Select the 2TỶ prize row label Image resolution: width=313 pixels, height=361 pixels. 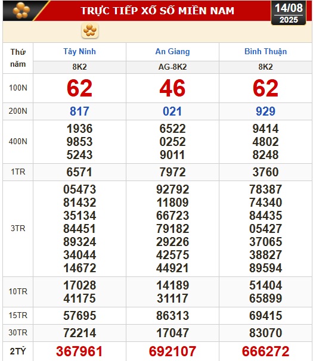(x=18, y=351)
